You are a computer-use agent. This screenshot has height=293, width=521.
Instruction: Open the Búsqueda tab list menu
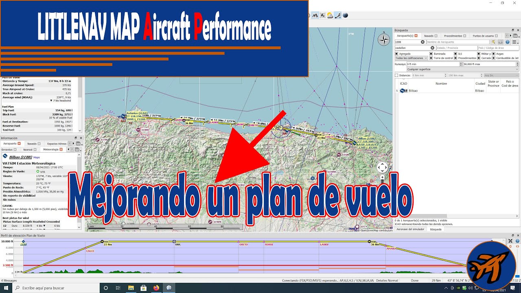coord(516,36)
